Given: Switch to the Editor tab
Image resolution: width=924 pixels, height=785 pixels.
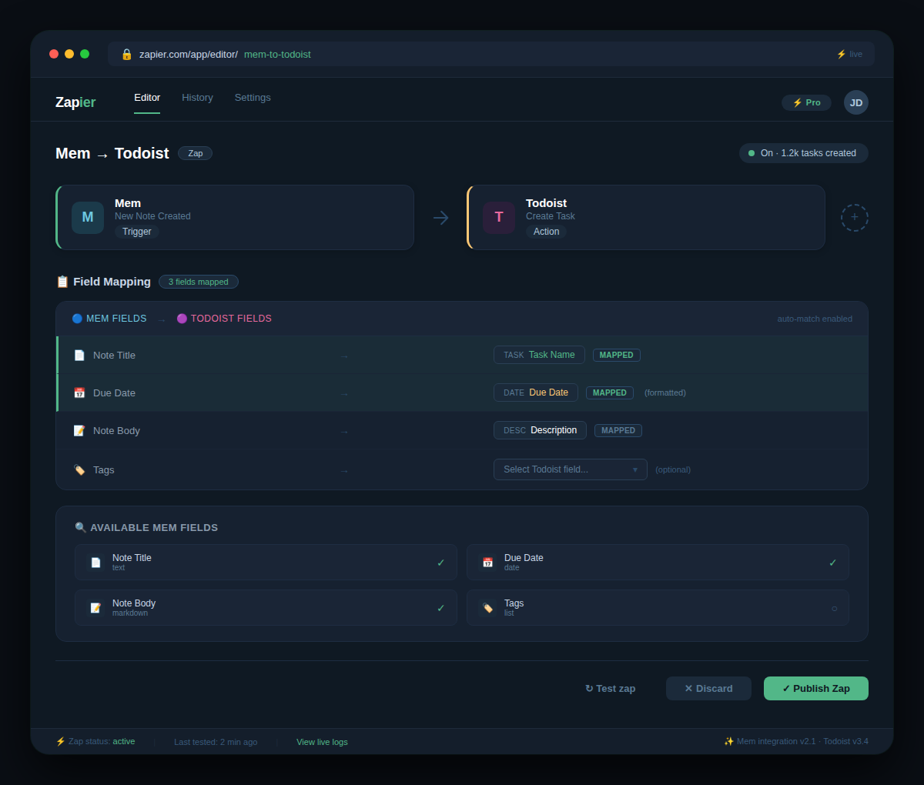Looking at the screenshot, I should 147,98.
